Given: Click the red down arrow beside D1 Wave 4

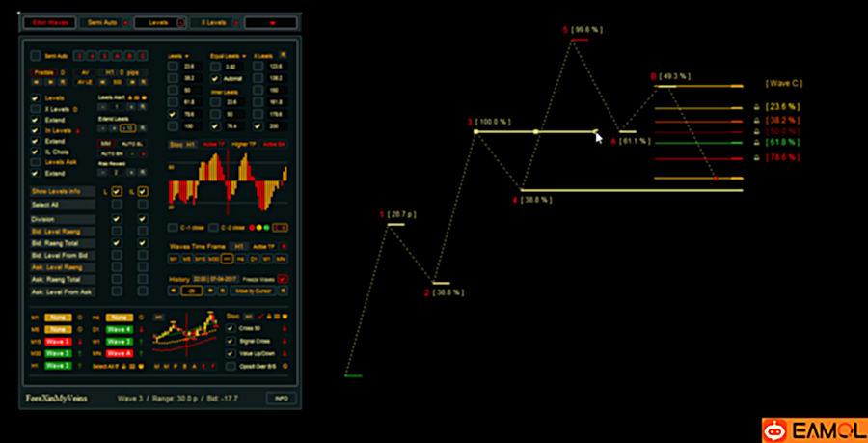Looking at the screenshot, I should point(141,329).
